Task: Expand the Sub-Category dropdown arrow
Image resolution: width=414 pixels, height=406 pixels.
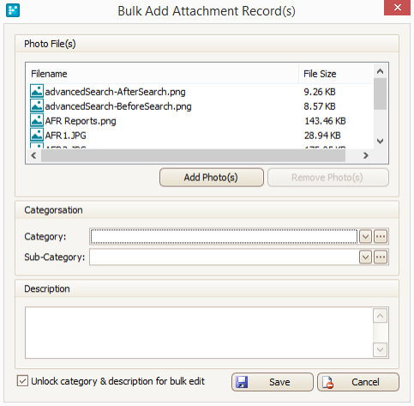Action: [x=365, y=258]
